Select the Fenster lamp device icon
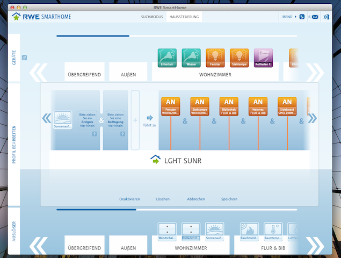This screenshot has width=341, height=258. pos(215,58)
